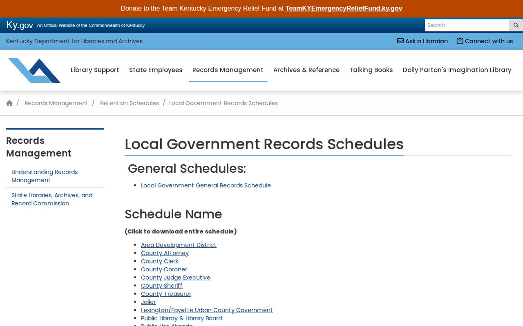Click the Records Management sidebar heading
The width and height of the screenshot is (523, 326).
pyautogui.click(x=39, y=147)
